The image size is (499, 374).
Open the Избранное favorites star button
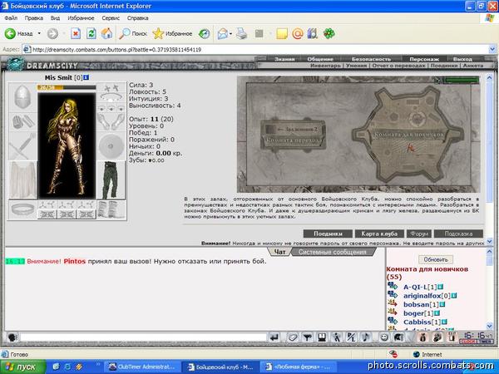point(172,33)
